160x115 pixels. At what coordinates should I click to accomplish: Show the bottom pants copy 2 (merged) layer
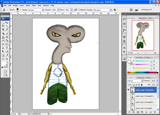pyautogui.click(x=129, y=108)
